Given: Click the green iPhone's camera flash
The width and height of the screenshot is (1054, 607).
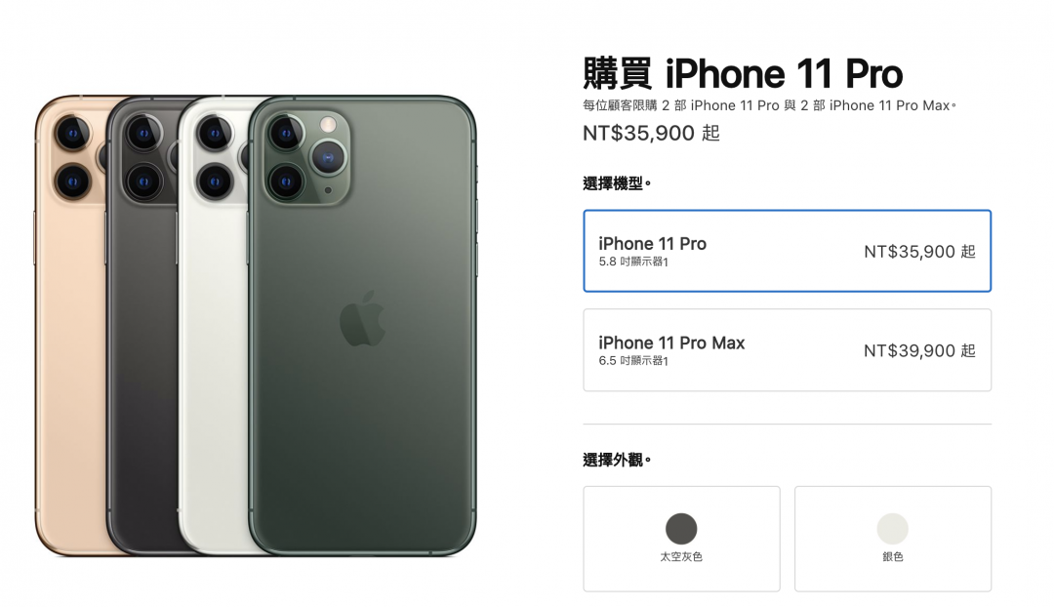Looking at the screenshot, I should (x=328, y=124).
